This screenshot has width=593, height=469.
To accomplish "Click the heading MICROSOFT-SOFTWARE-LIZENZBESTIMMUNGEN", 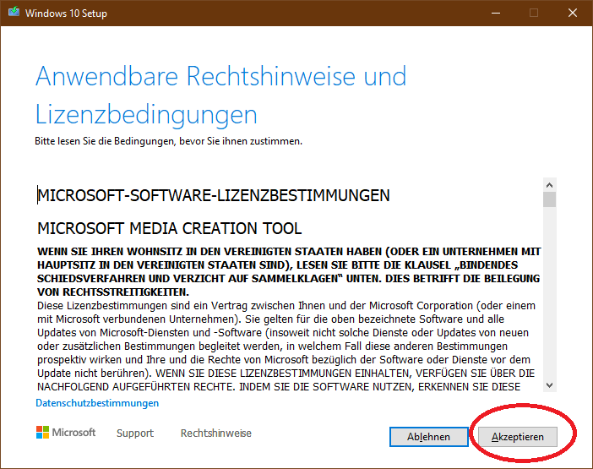I will coord(214,195).
